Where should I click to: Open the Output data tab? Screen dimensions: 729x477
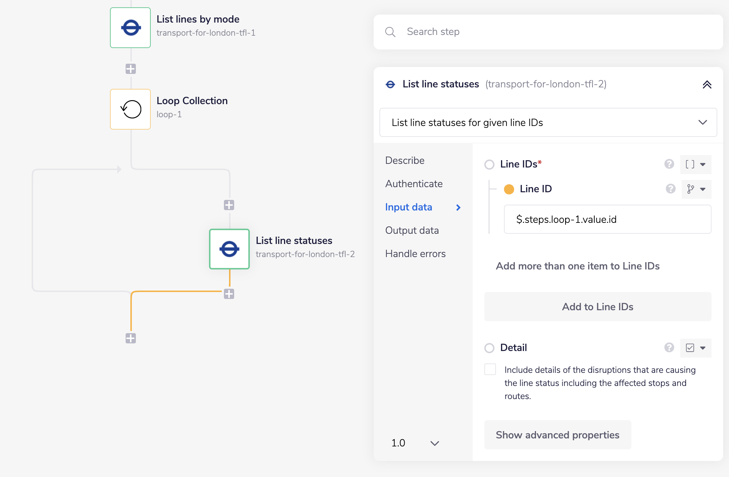pyautogui.click(x=412, y=230)
